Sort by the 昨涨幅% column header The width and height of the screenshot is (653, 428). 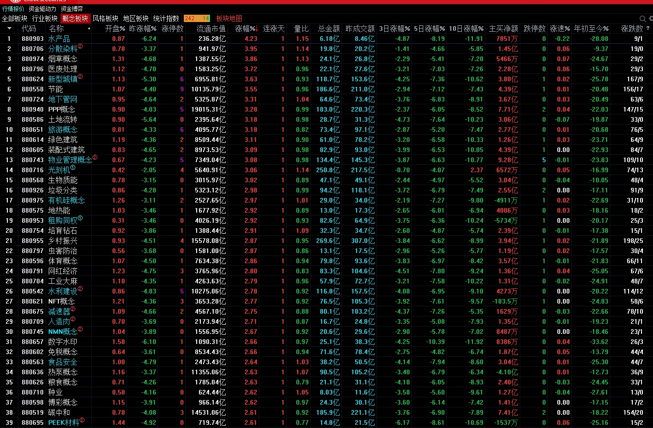[142, 28]
